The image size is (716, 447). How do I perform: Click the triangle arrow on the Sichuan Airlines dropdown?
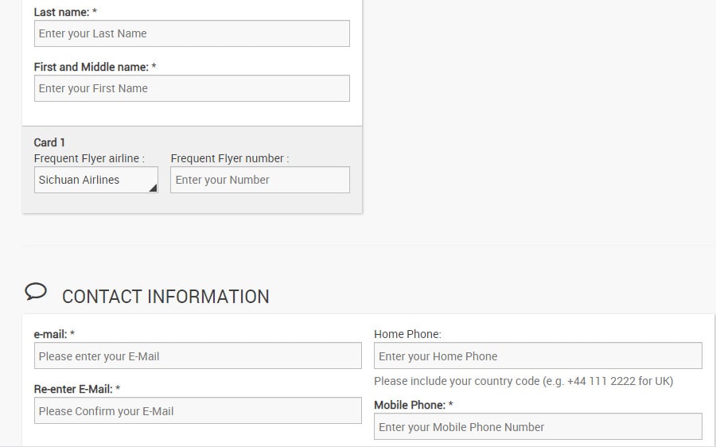(x=153, y=188)
